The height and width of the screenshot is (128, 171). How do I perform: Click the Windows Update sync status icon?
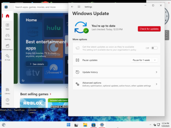[81, 28]
